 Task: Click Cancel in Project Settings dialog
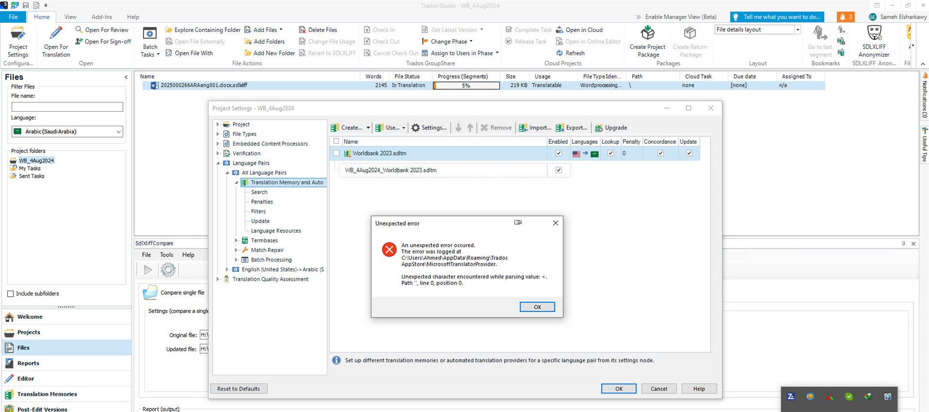tap(659, 389)
